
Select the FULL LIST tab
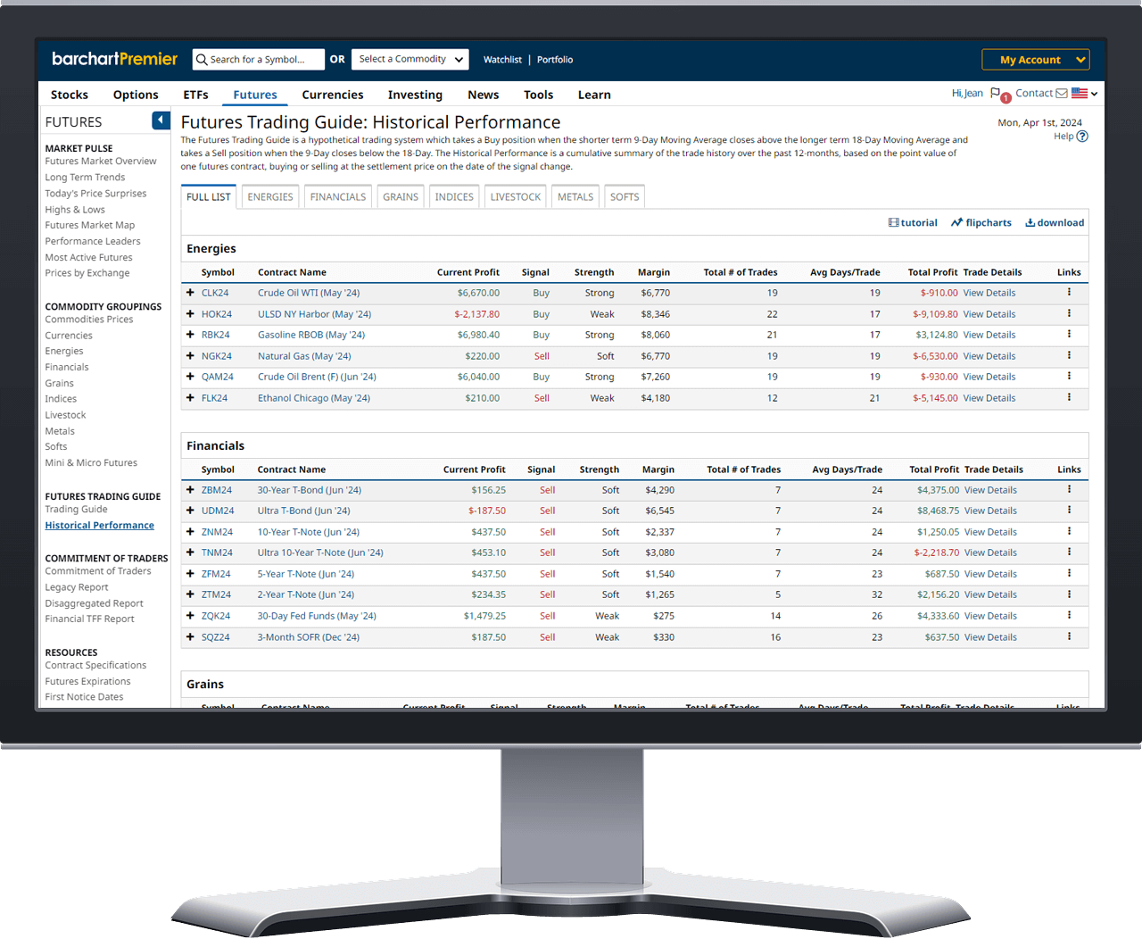click(x=209, y=197)
